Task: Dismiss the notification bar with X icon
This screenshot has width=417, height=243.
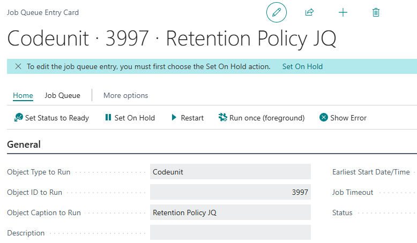Action: 18,66
